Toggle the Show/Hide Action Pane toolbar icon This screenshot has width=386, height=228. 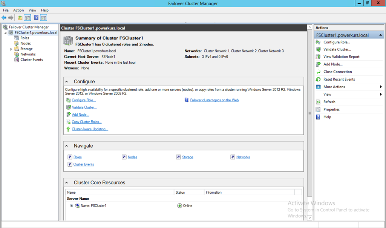tap(44, 18)
